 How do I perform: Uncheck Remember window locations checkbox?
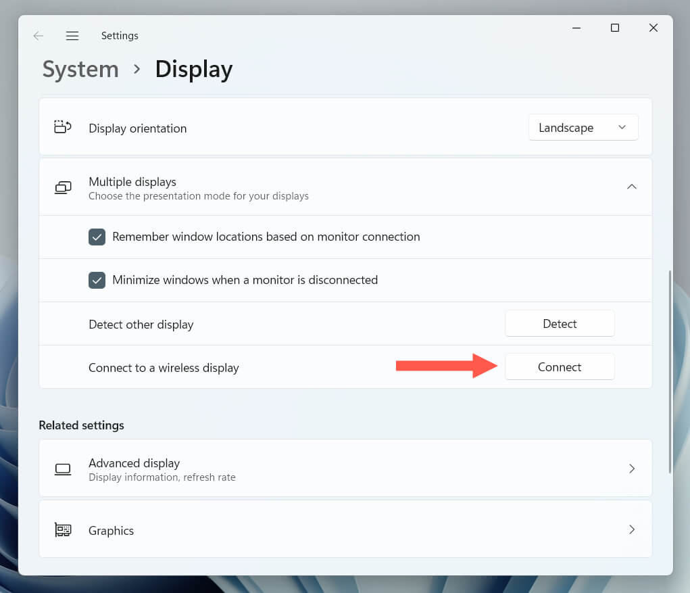pyautogui.click(x=97, y=237)
